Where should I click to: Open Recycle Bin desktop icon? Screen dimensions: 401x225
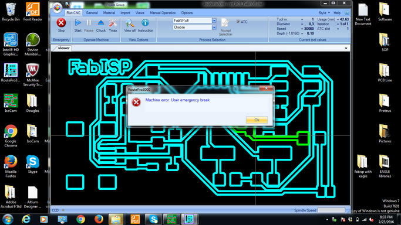(x=11, y=12)
